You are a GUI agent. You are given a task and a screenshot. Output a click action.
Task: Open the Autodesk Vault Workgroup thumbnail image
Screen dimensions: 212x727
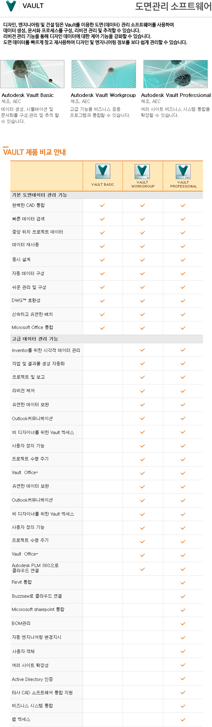(104, 74)
